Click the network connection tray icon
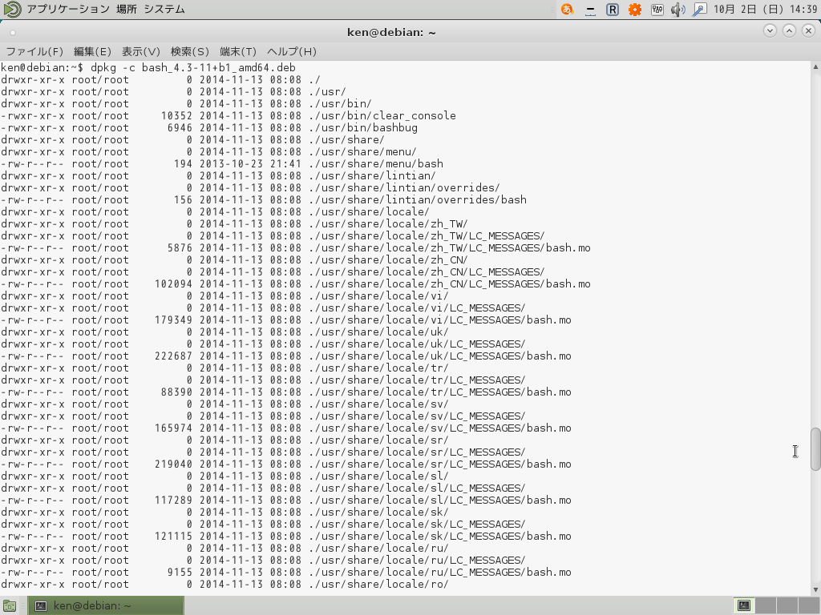Image resolution: width=821 pixels, height=615 pixels. pos(699,10)
